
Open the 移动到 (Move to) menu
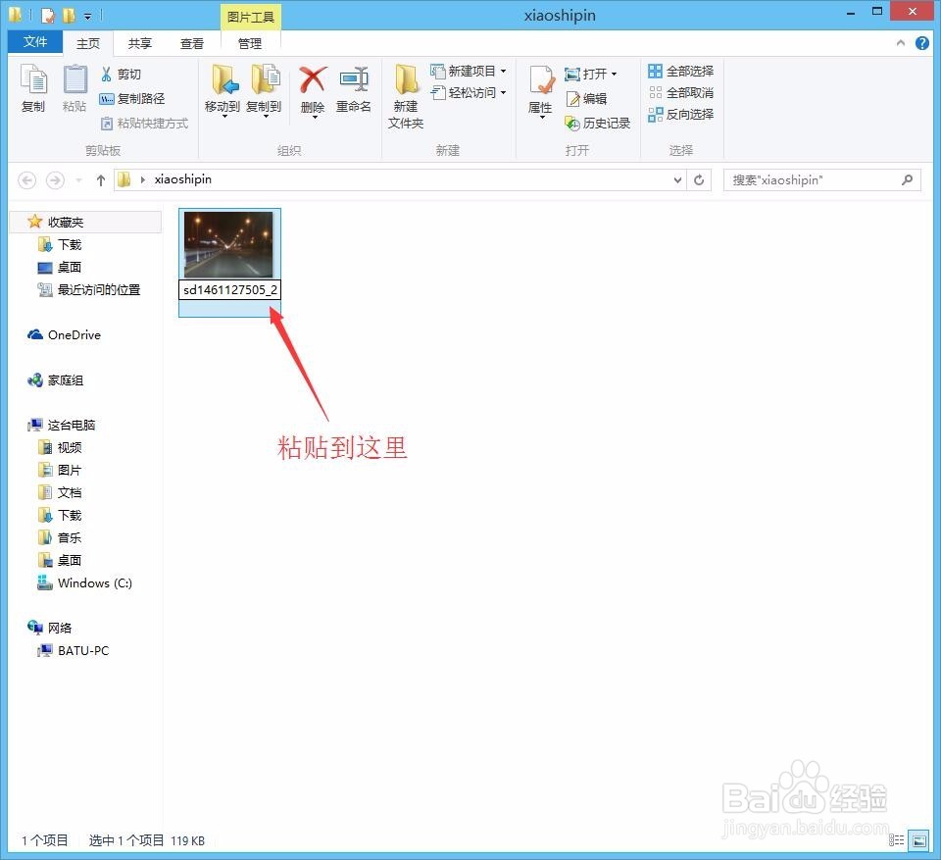point(223,90)
